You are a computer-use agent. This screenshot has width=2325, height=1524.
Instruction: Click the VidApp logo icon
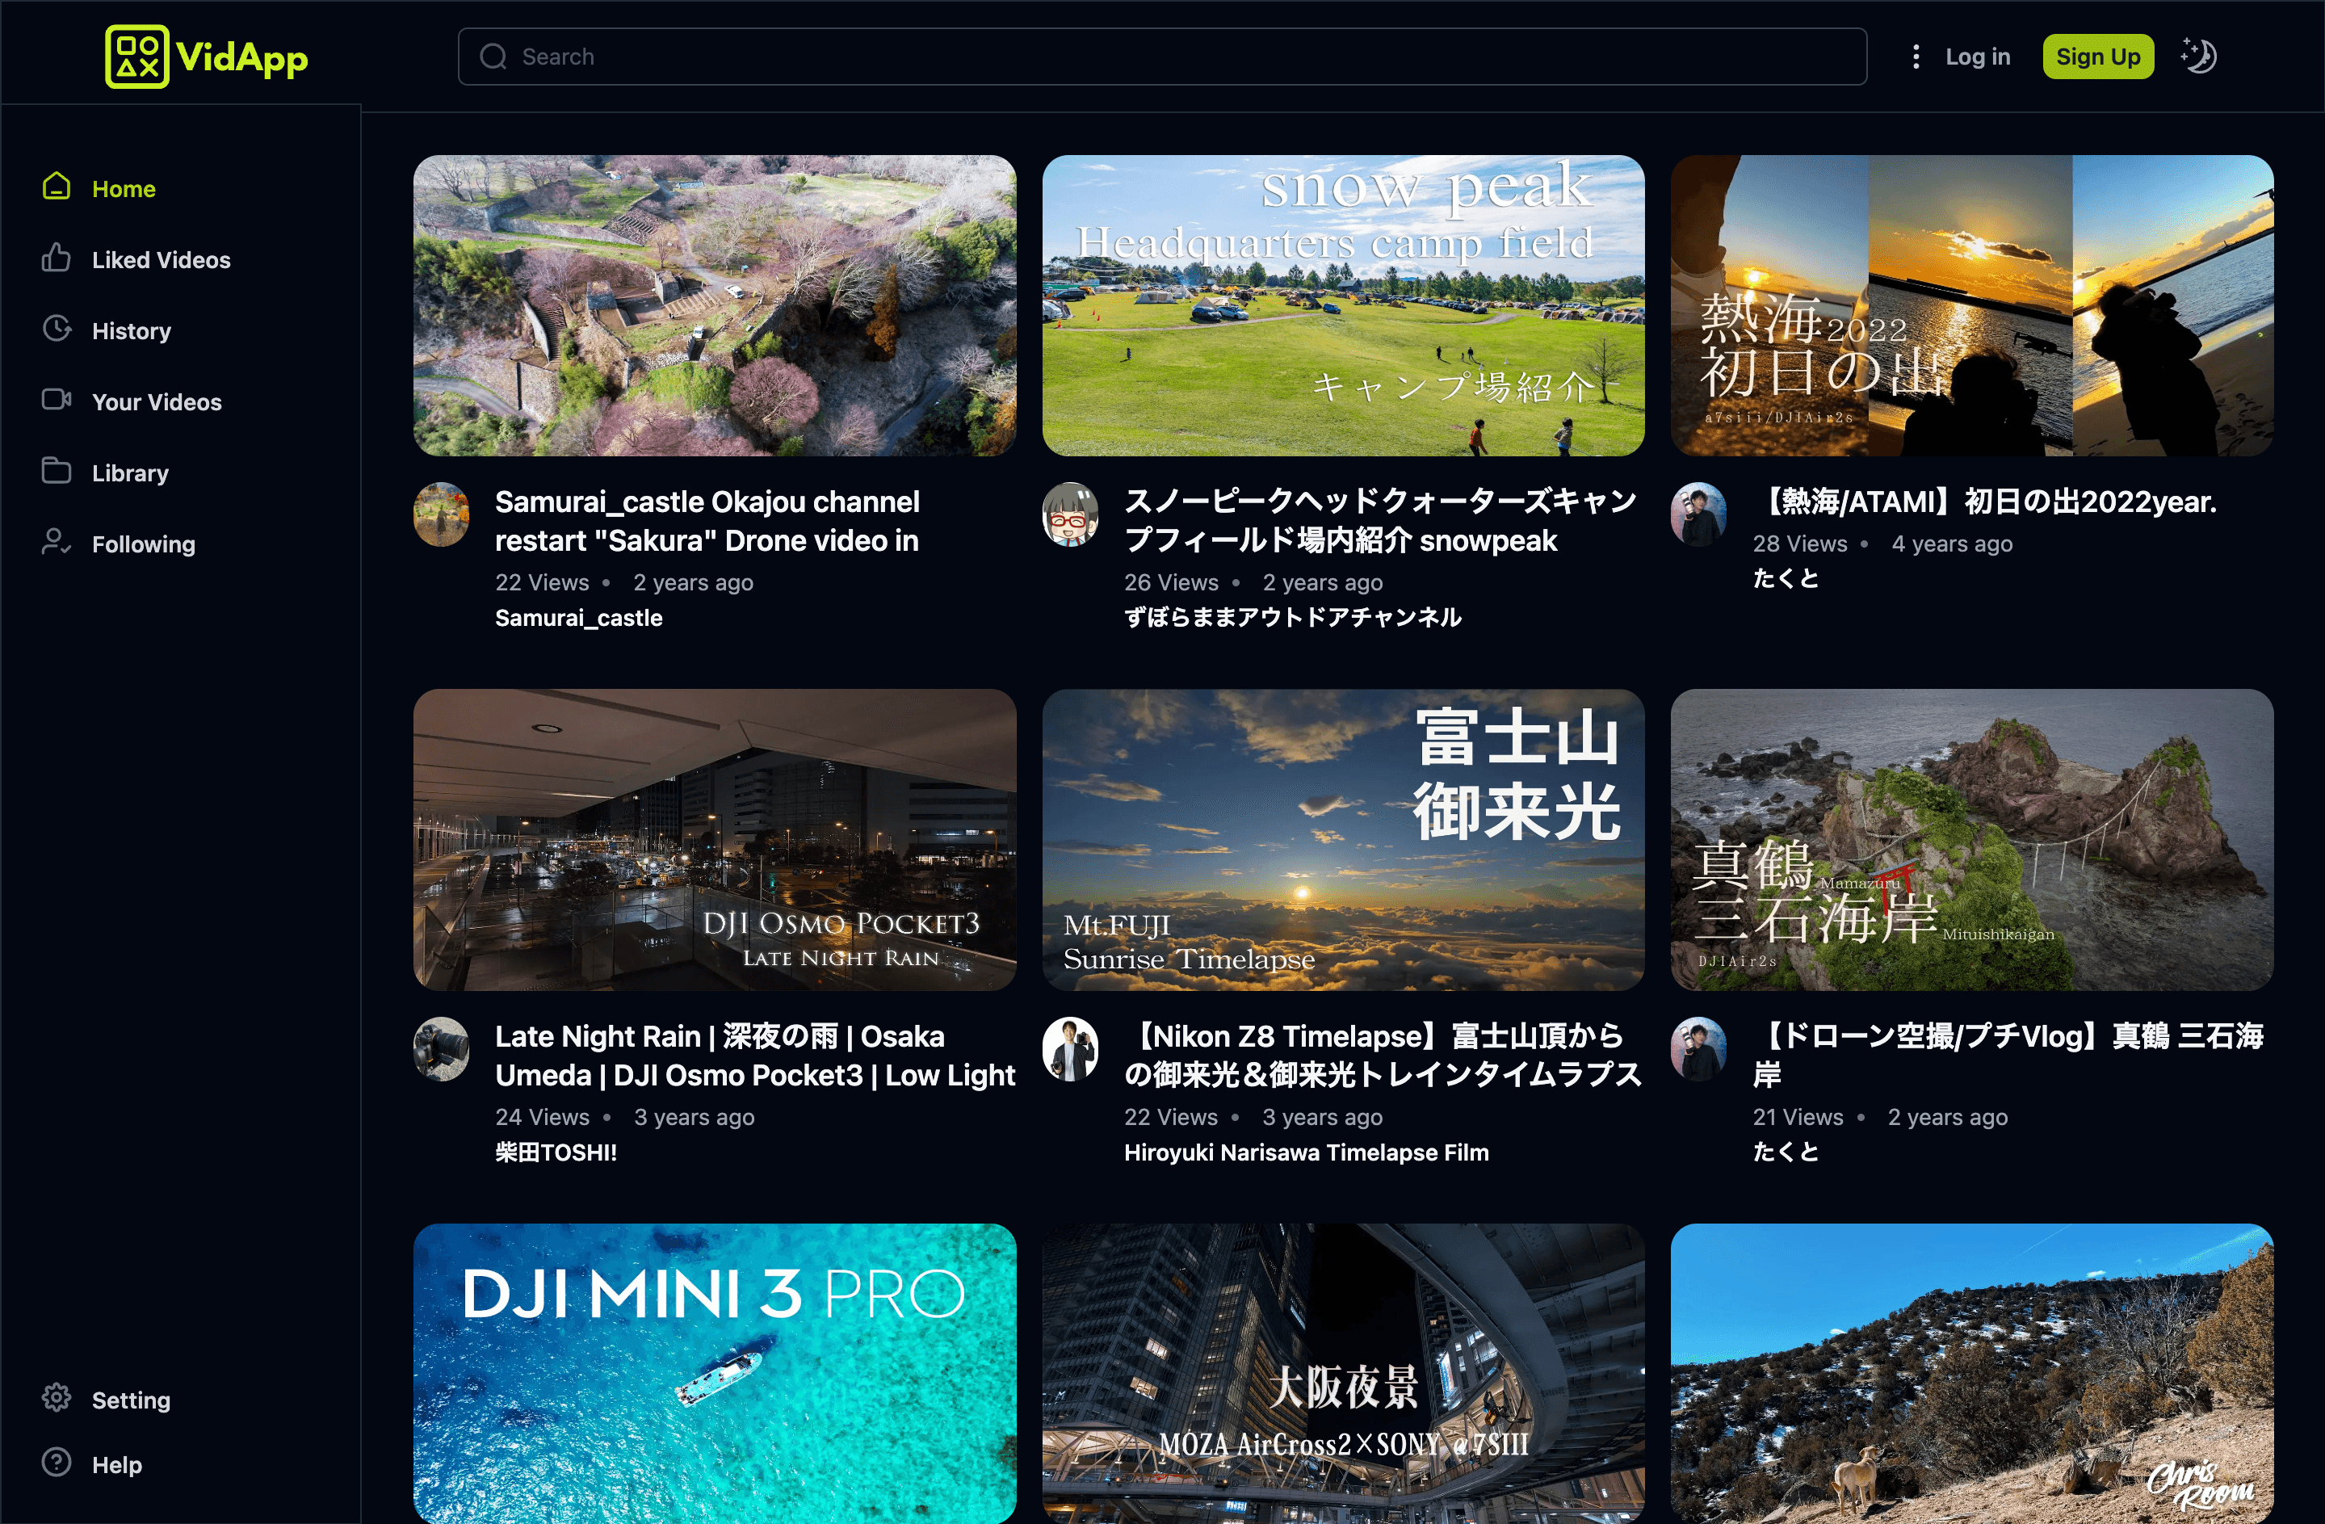click(x=136, y=57)
